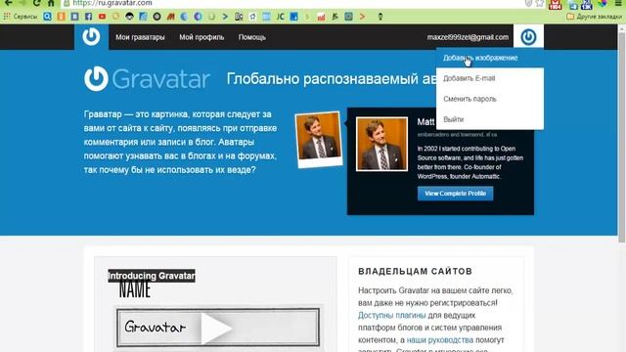Viewport: 626px width, 352px height.
Task: Click the maxzel999zel@gmail.com account label
Action: pos(468,37)
